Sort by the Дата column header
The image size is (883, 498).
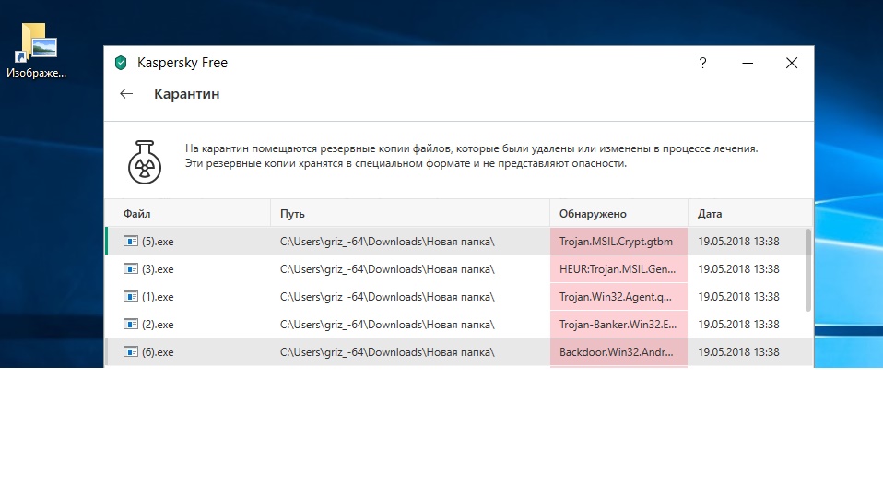pos(710,214)
